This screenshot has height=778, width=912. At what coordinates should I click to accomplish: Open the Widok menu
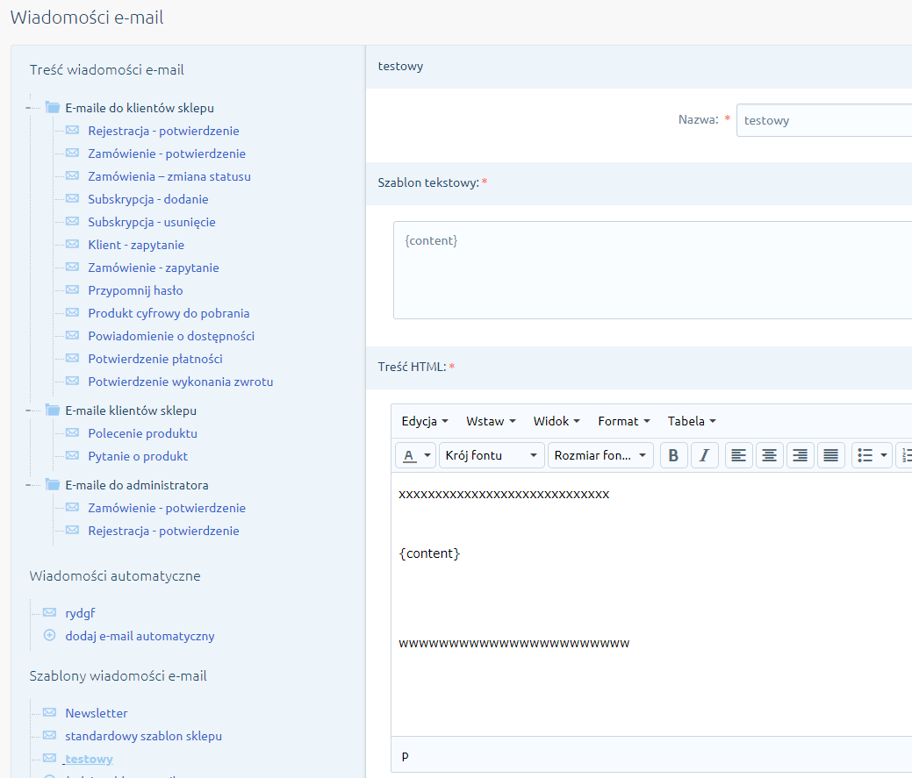point(557,421)
